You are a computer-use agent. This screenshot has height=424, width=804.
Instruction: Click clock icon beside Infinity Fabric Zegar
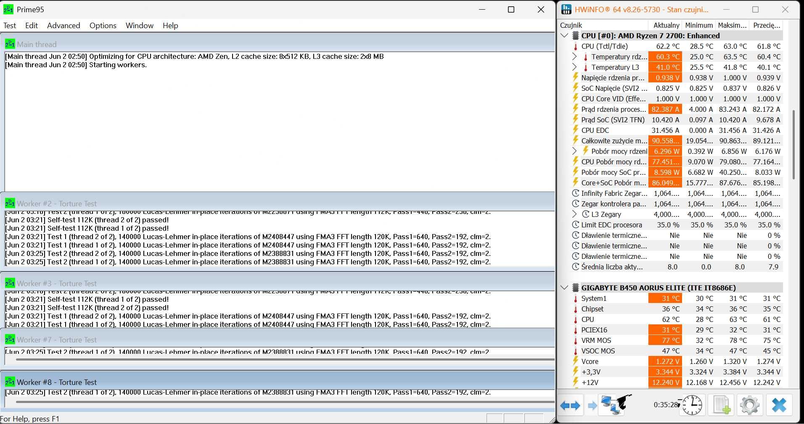[x=576, y=193]
